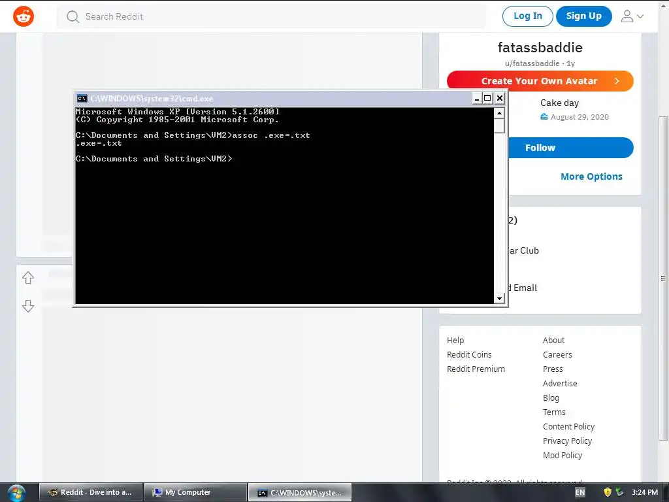This screenshot has width=669, height=502.
Task: Click the cmd window scrollbar thumb
Action: coord(499,126)
